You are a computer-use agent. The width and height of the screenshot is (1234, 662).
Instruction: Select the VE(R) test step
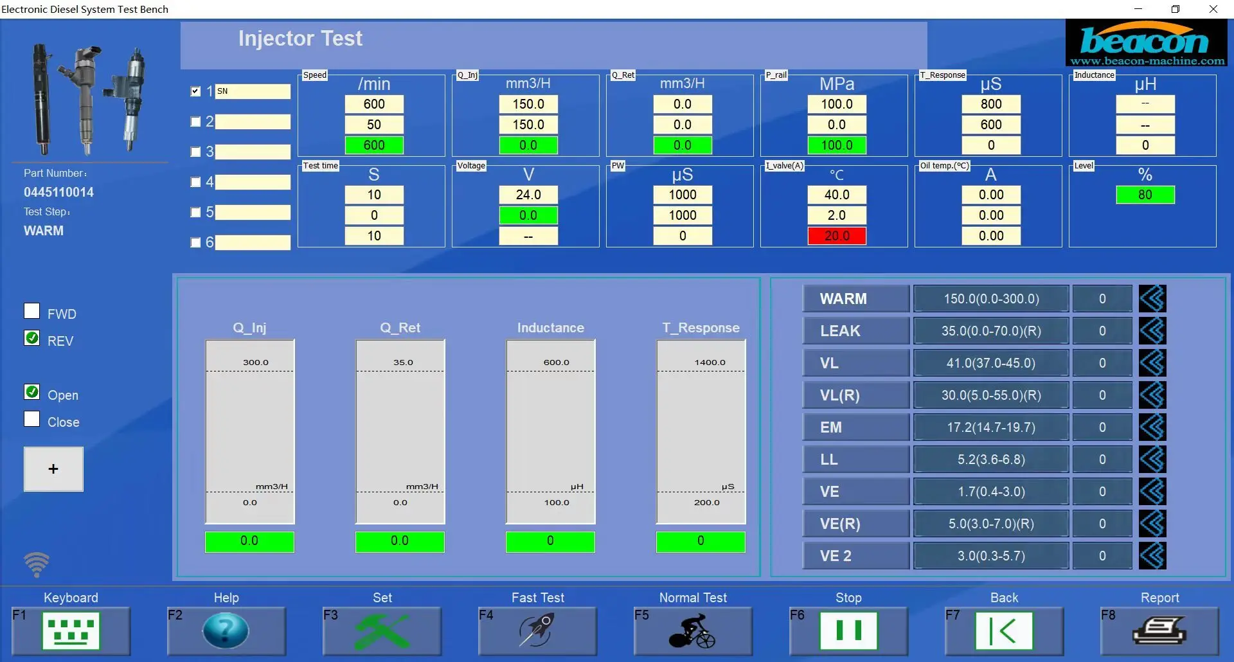coord(856,524)
